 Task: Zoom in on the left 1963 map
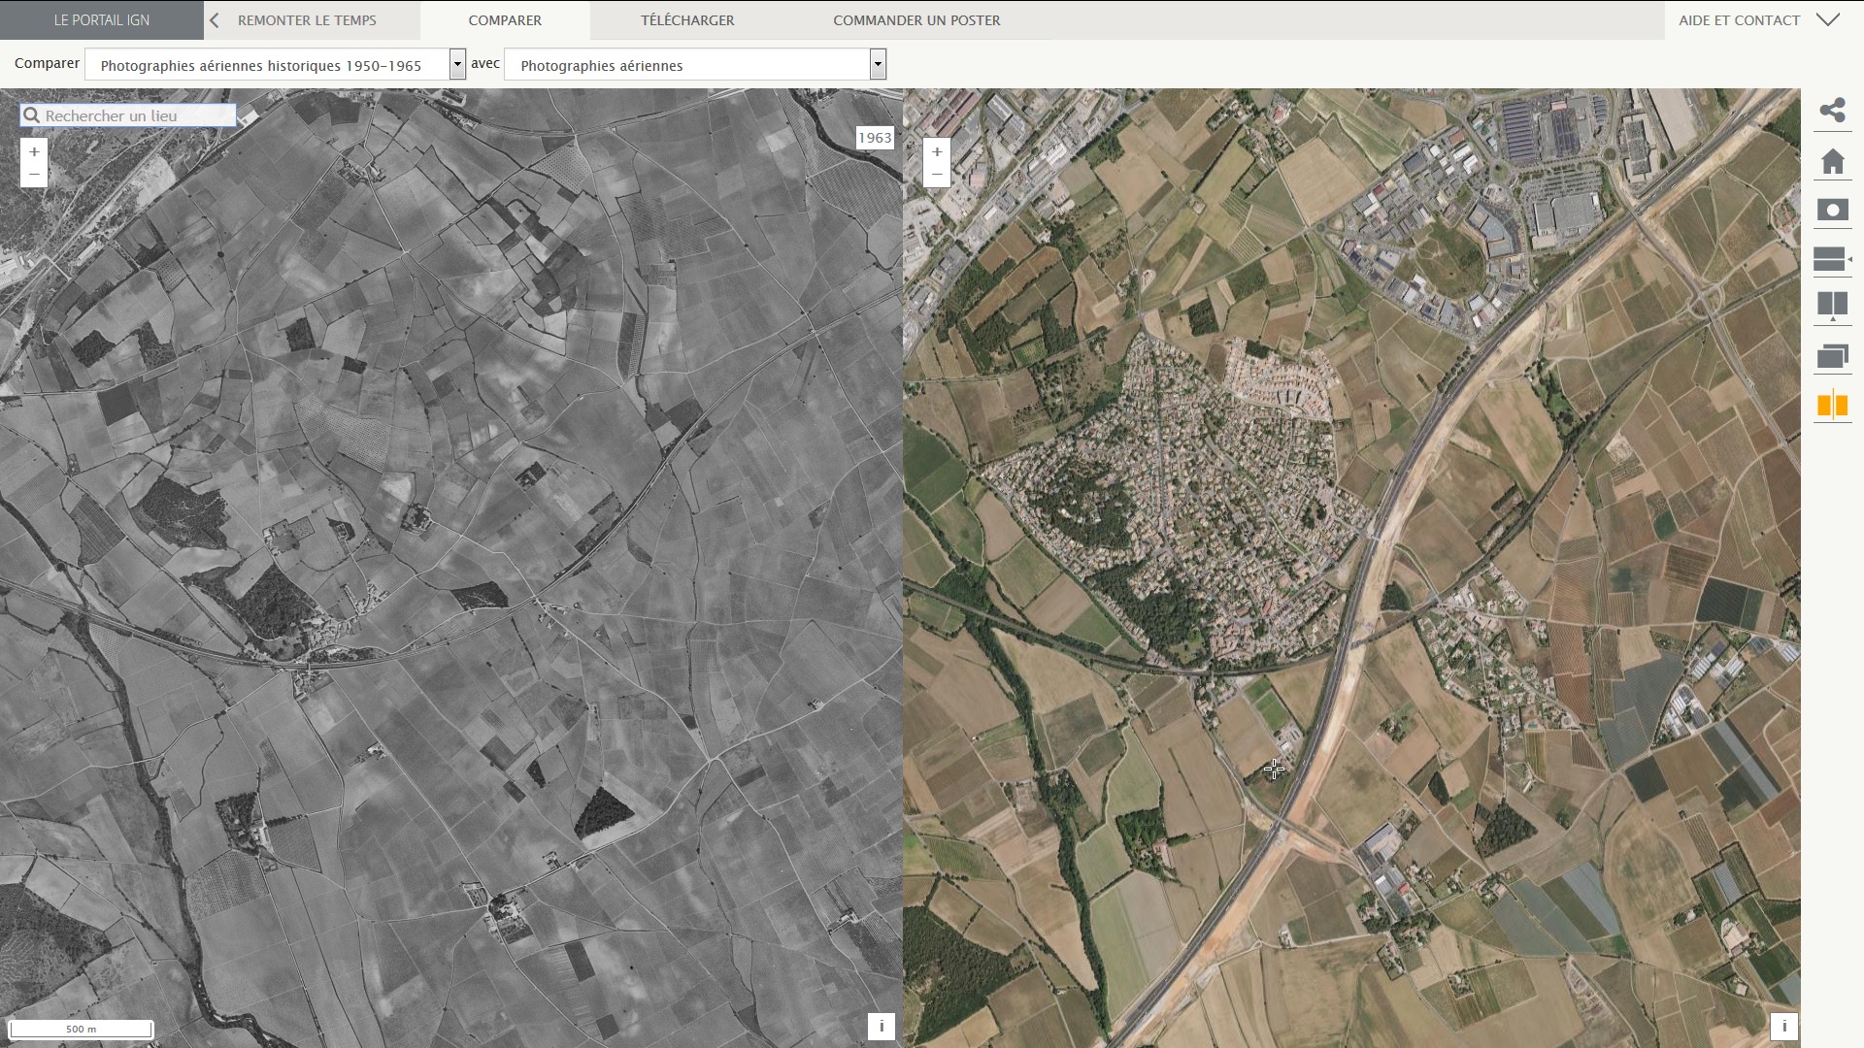point(34,152)
